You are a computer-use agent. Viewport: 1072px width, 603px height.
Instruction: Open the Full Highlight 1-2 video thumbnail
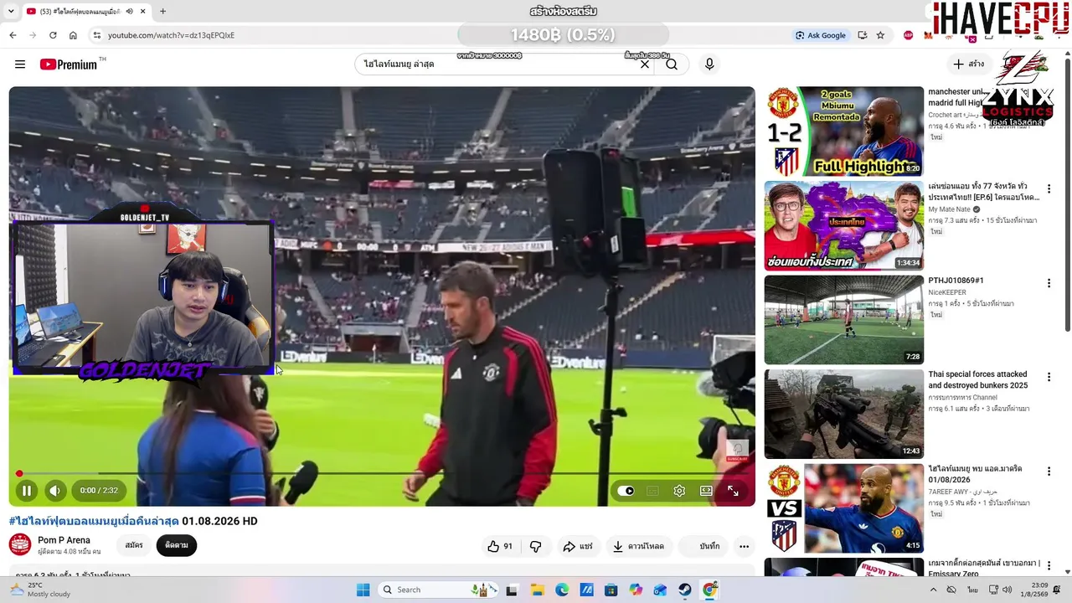[844, 131]
